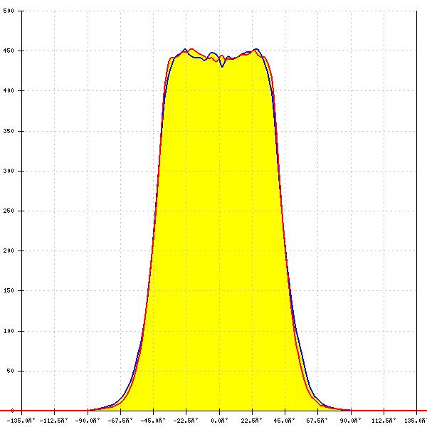The height and width of the screenshot is (427, 427).
Task: Click the 112.5° X-axis label
Action: coord(384,420)
